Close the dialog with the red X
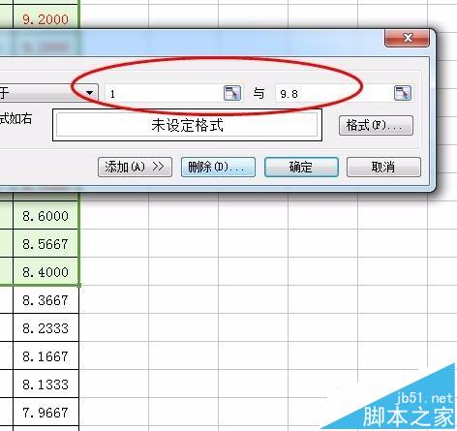This screenshot has width=457, height=431. (408, 38)
